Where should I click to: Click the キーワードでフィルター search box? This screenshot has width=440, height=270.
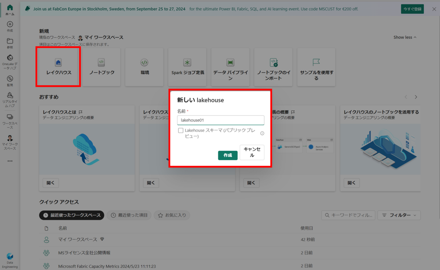(348, 215)
